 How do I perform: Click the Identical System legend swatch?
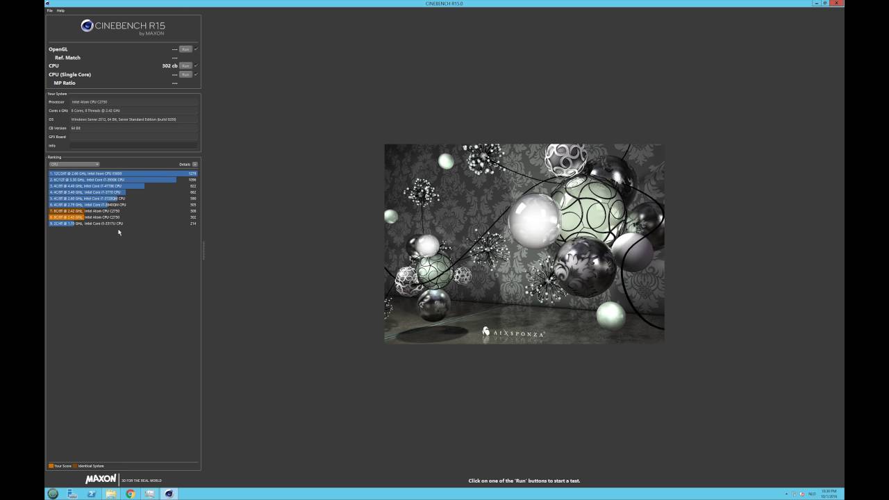(x=76, y=466)
